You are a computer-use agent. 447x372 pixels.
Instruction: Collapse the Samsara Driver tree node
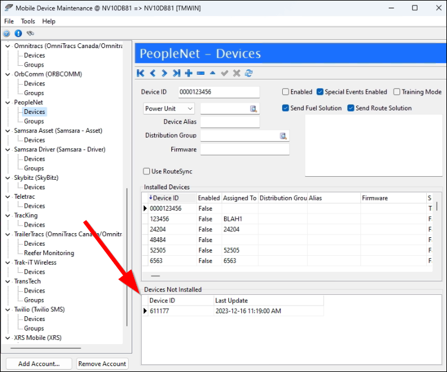tap(8, 150)
